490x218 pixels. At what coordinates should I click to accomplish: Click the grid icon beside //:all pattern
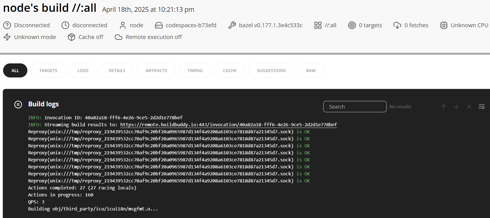(318, 25)
